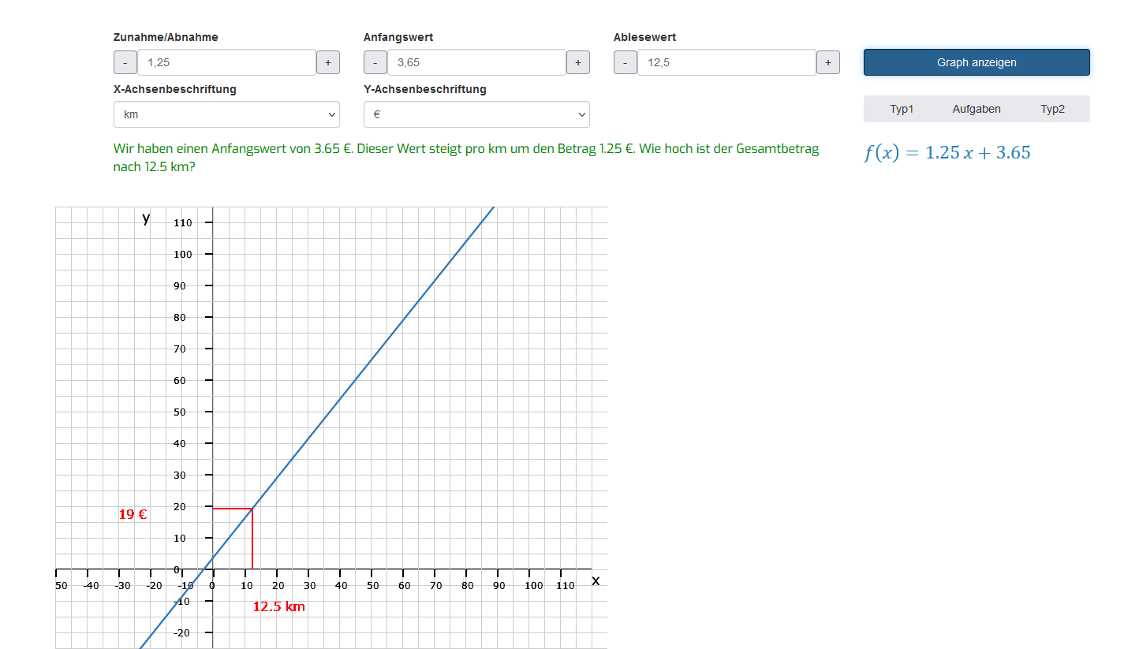Increase the Zunahme/Abnahme value with plus
This screenshot has width=1139, height=649.
tap(328, 63)
